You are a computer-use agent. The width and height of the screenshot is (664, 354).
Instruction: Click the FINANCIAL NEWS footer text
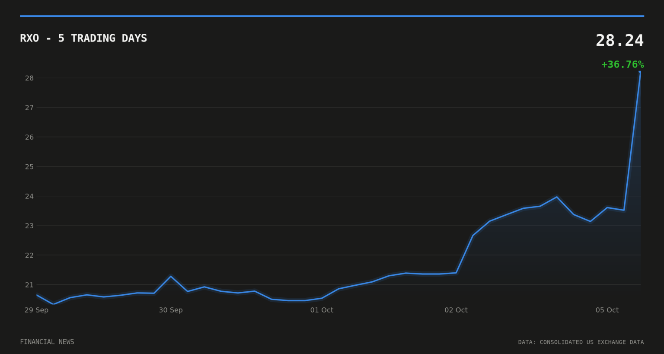click(x=47, y=342)
